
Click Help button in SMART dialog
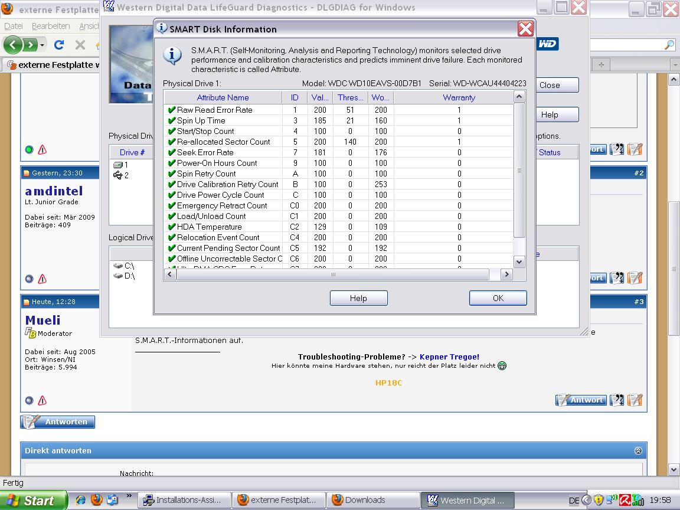(358, 298)
